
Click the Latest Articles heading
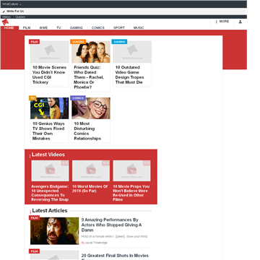(50, 210)
